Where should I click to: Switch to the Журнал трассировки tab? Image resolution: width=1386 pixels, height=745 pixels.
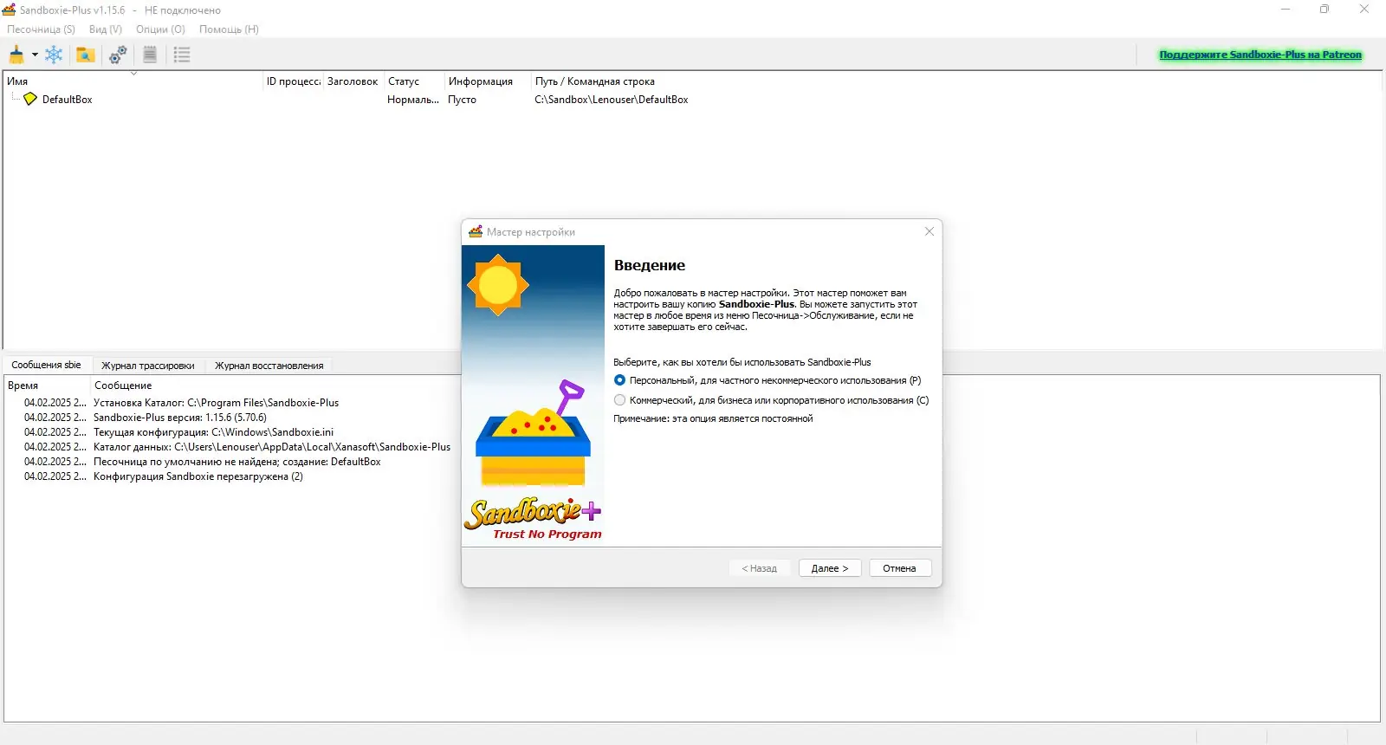pos(148,366)
